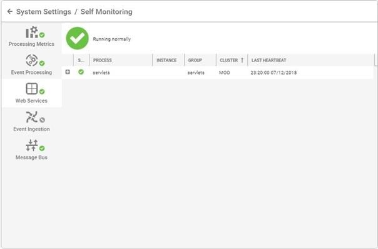Open System Settings breadcrumb link
This screenshot has height=249, width=378.
tap(44, 11)
